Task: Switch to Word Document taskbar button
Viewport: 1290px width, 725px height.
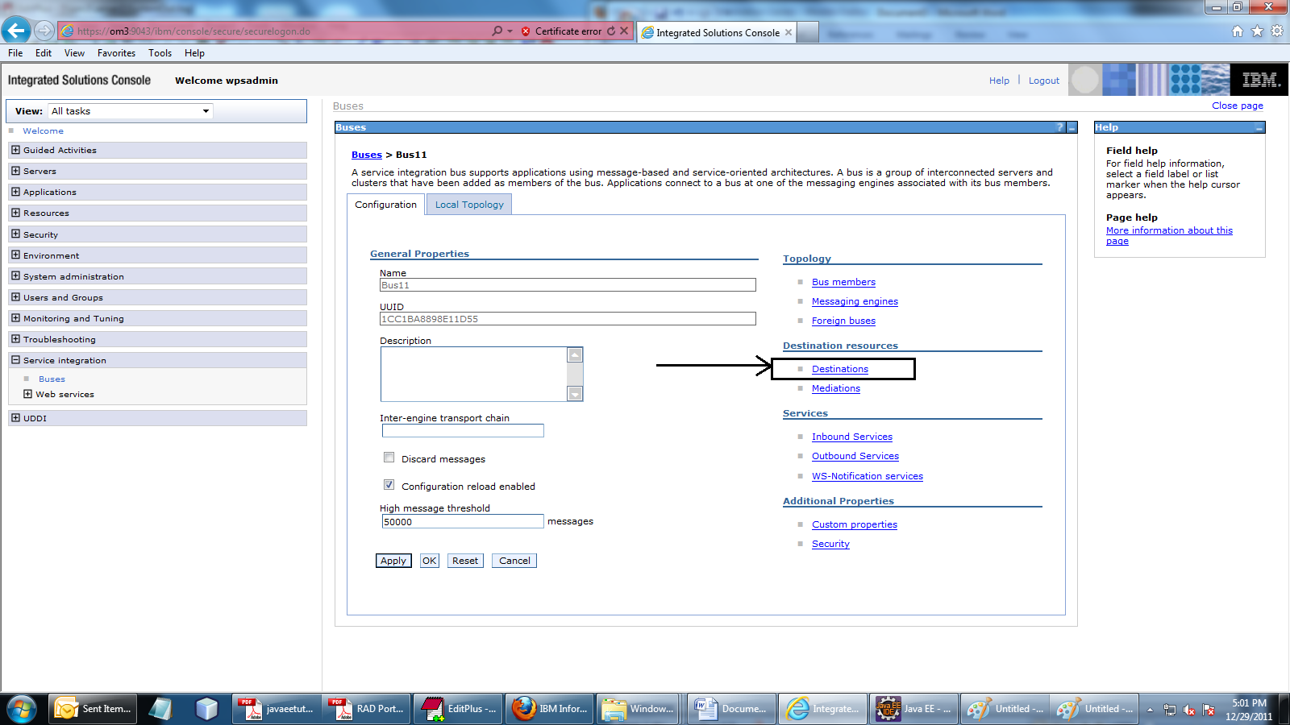Action: [x=733, y=709]
